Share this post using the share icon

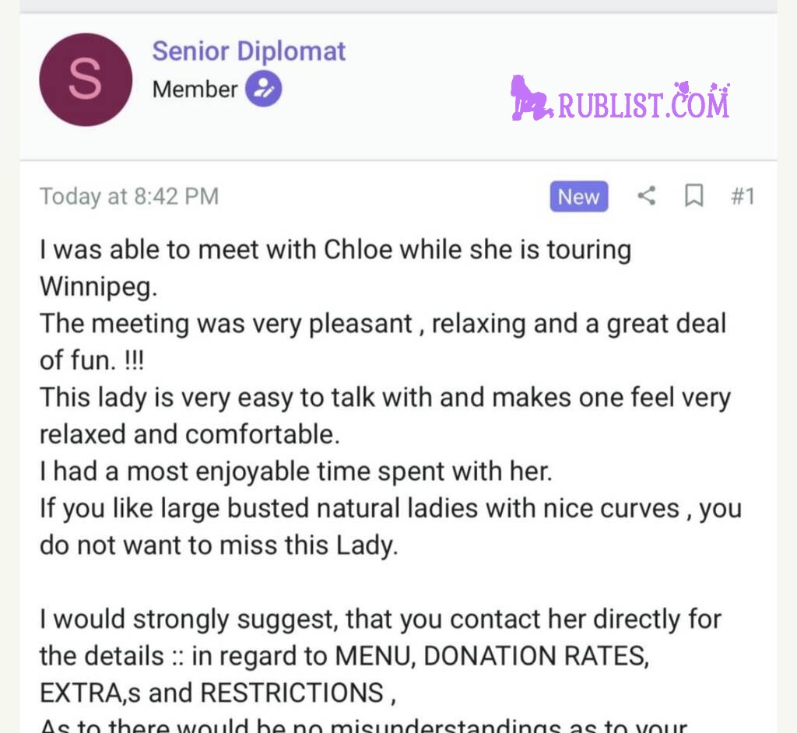point(646,196)
